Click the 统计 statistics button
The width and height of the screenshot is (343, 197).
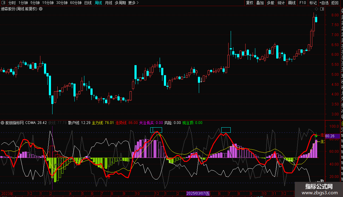tap(281, 3)
